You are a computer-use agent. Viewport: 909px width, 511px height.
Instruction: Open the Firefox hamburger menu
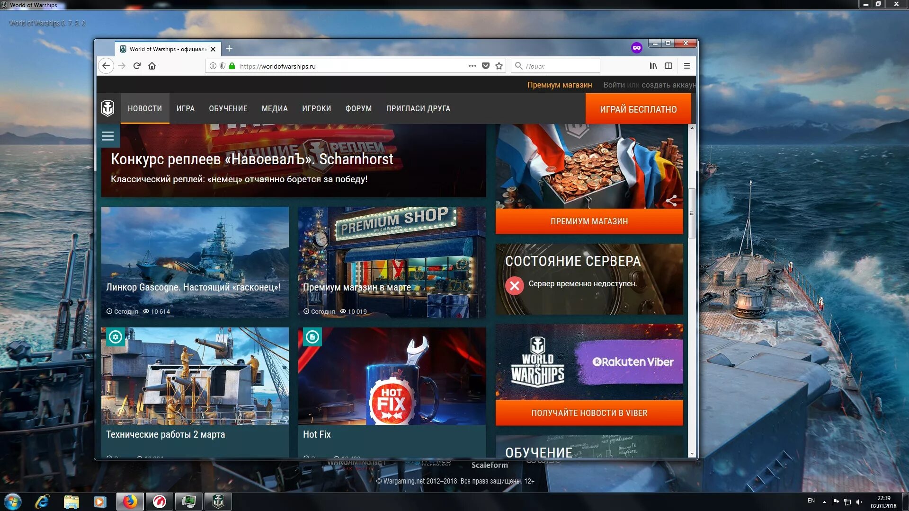(x=687, y=66)
